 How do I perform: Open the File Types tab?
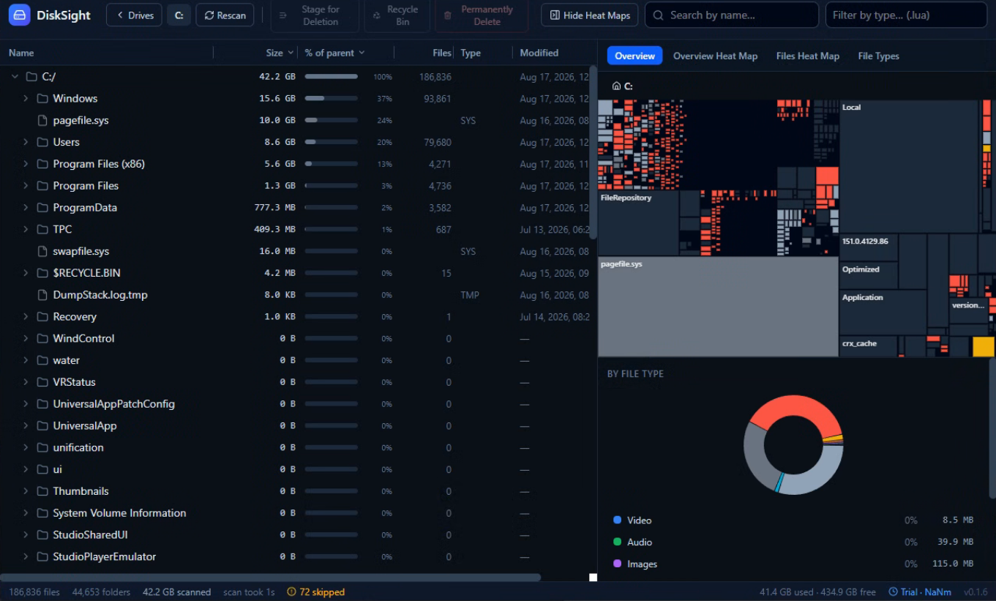pyautogui.click(x=878, y=56)
